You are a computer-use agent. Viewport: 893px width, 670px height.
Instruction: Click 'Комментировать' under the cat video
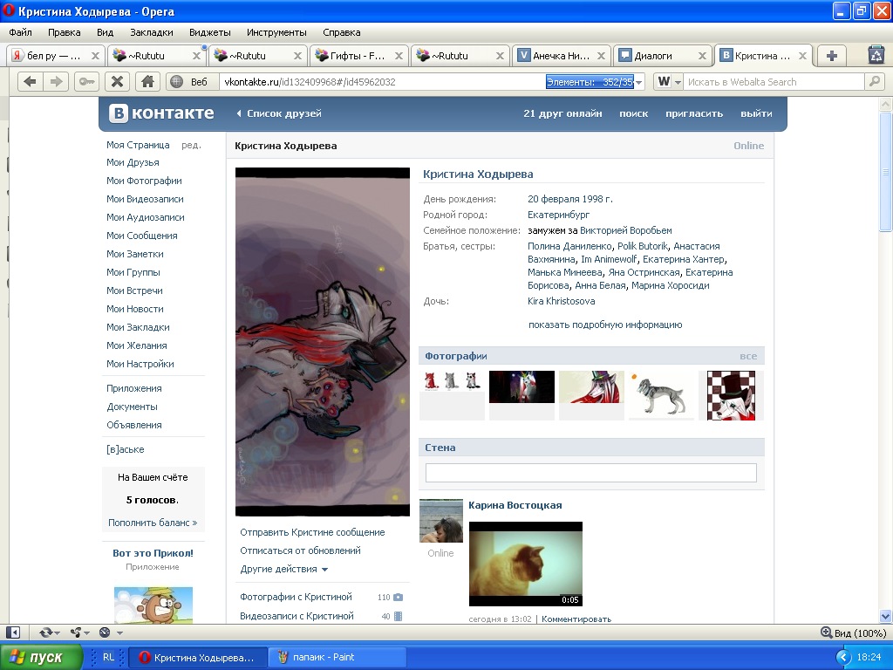pyautogui.click(x=576, y=619)
